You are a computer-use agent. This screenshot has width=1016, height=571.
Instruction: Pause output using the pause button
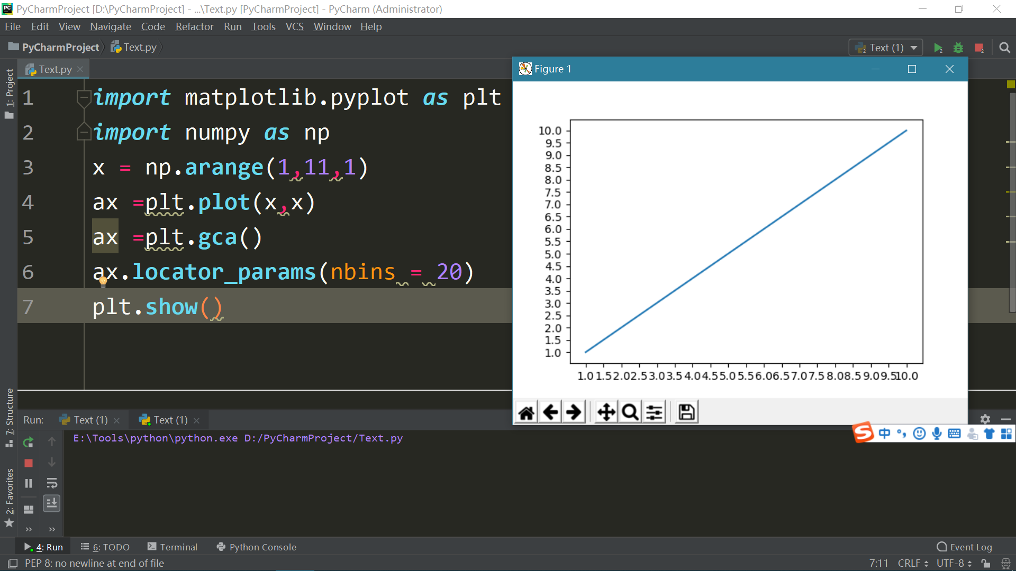point(29,483)
